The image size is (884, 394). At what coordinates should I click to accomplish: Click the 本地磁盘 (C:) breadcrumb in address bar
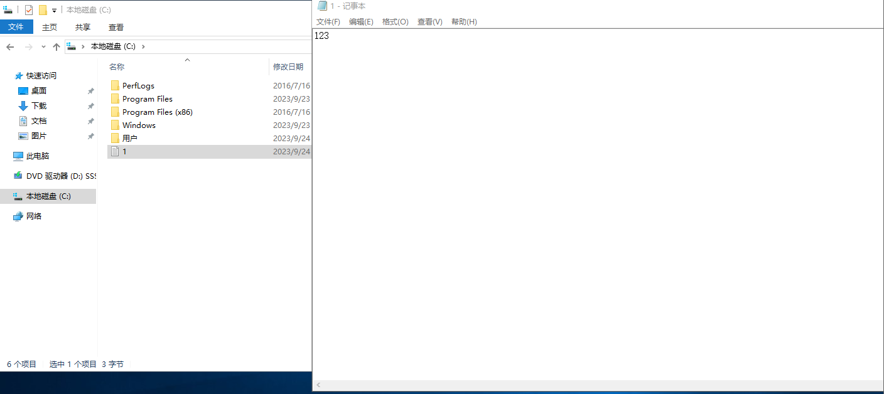(113, 46)
